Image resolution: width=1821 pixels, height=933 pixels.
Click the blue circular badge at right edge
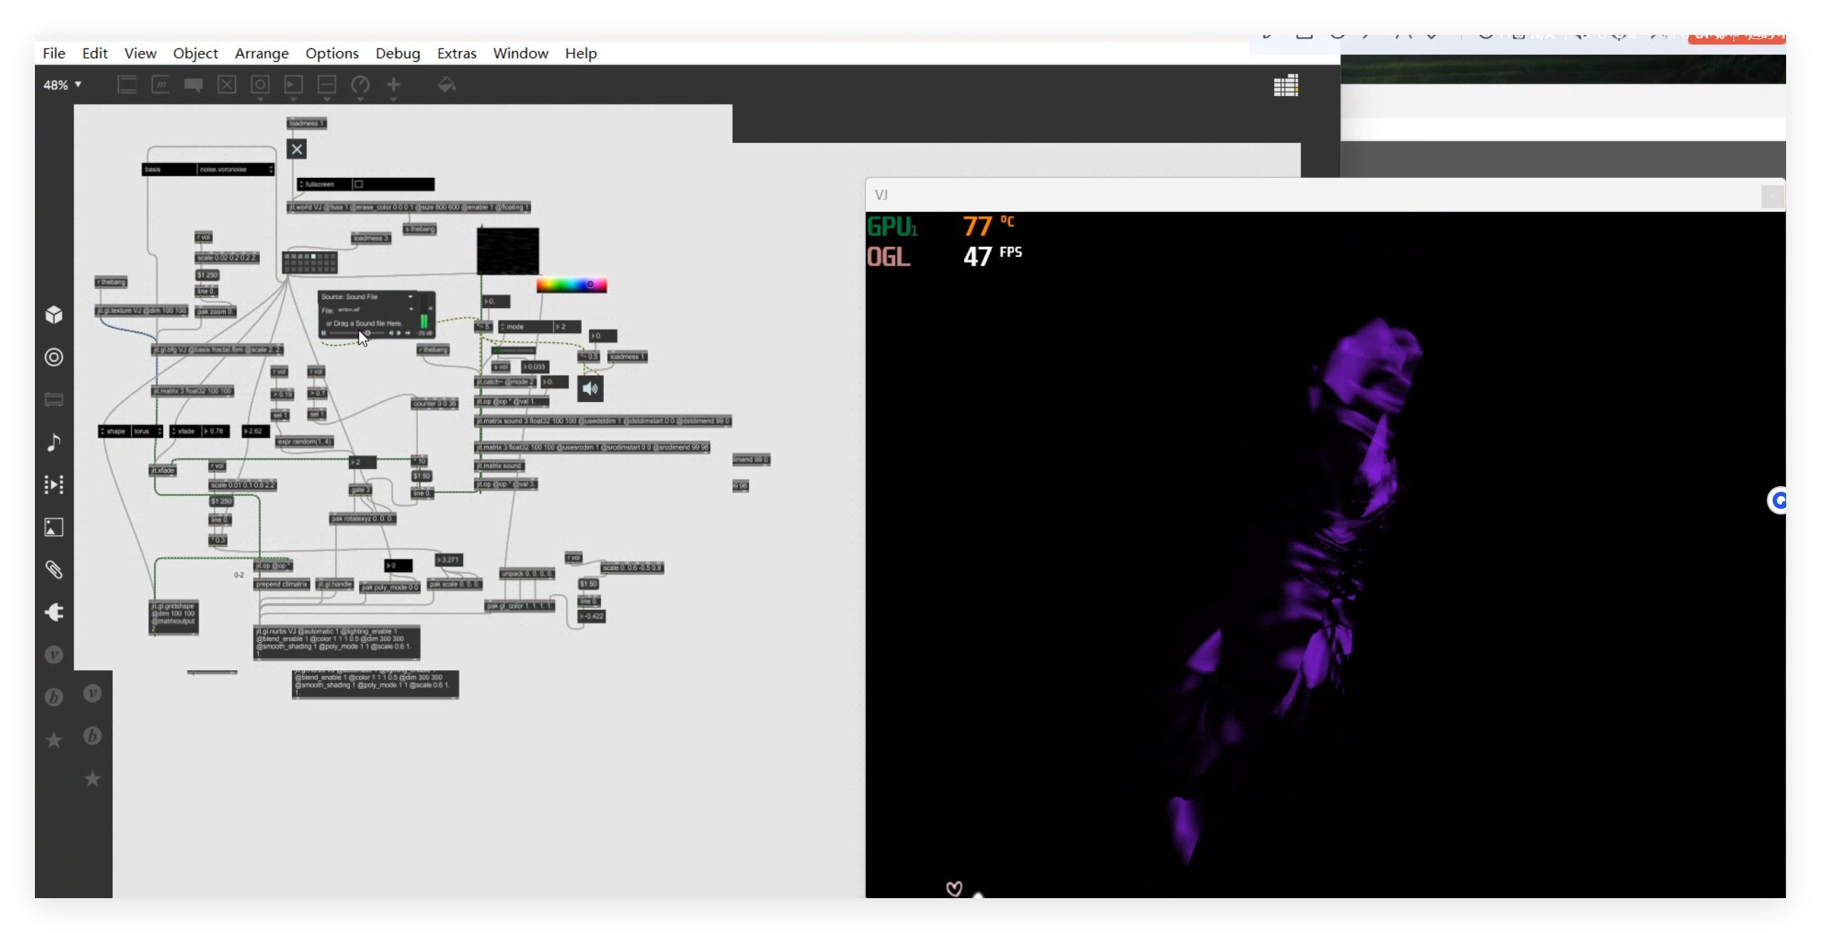[1778, 501]
